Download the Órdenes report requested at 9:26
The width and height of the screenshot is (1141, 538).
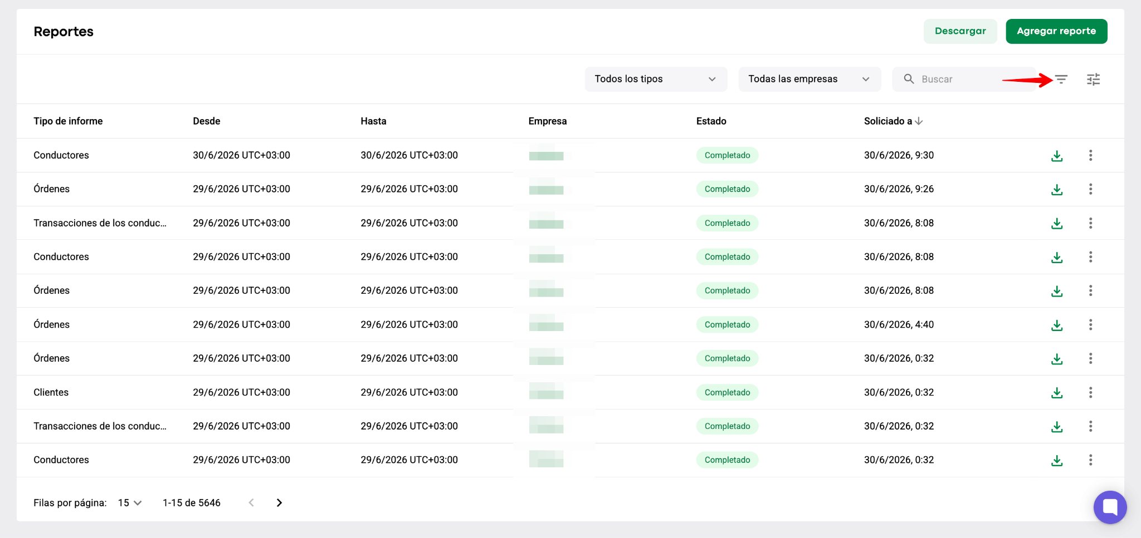[1057, 190]
